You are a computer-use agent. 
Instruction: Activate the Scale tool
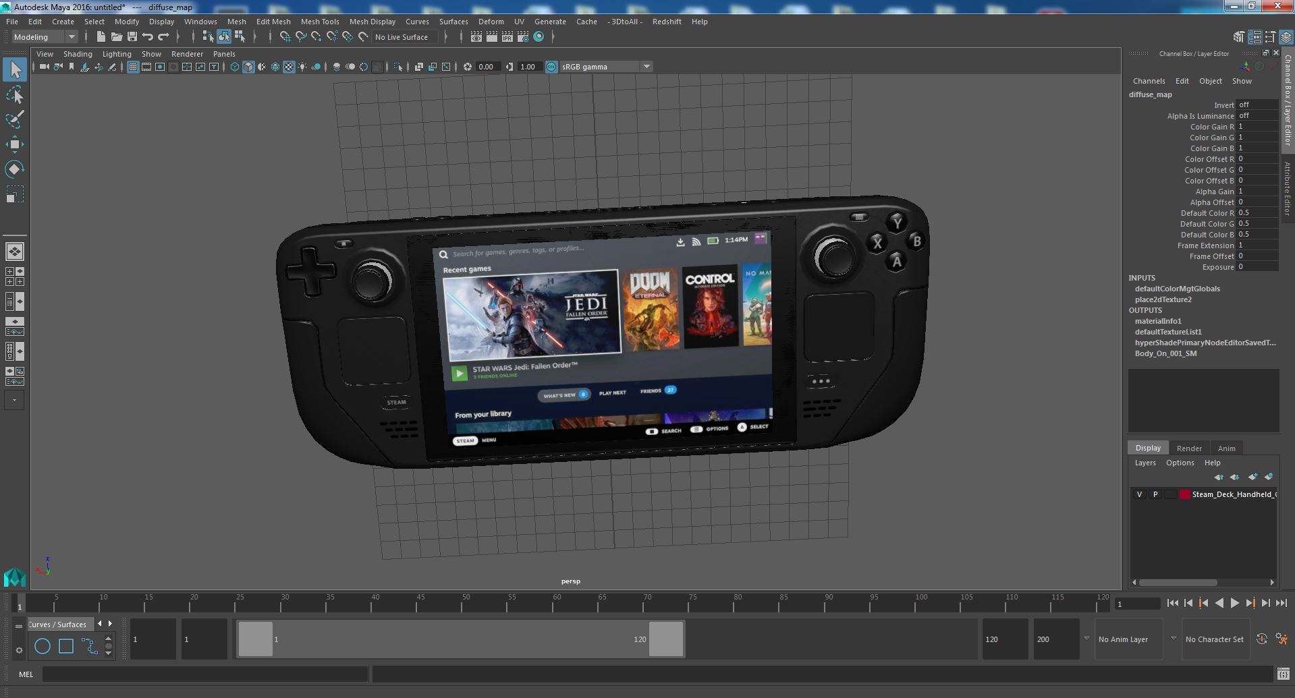click(15, 194)
